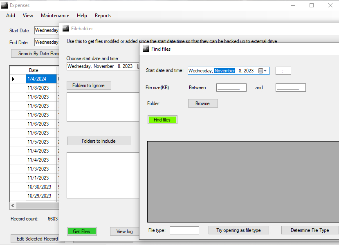Click Browse to choose a folder
The height and width of the screenshot is (245, 339).
202,103
